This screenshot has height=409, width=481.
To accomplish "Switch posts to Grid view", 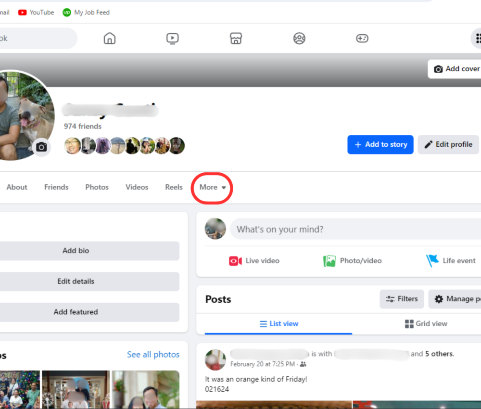I will click(x=426, y=323).
